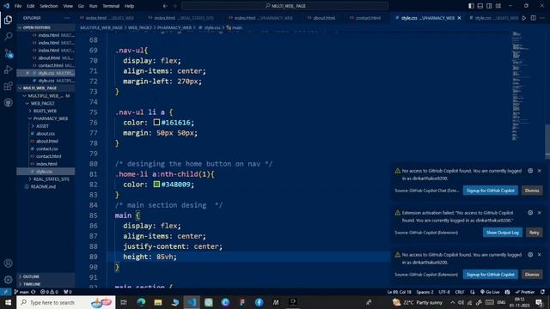Viewport: 550px width, 309px height.
Task: Run the file with the play icon
Action: coord(524,18)
